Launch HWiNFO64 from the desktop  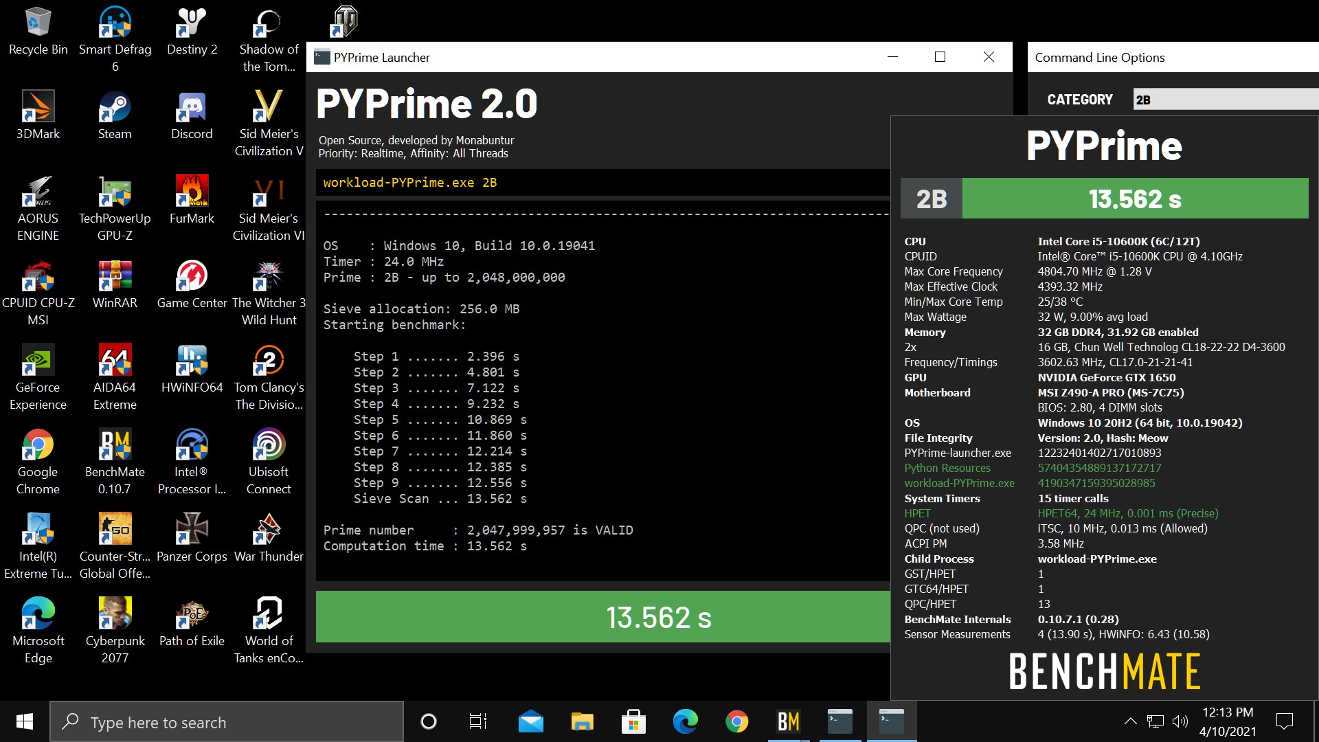(x=192, y=370)
